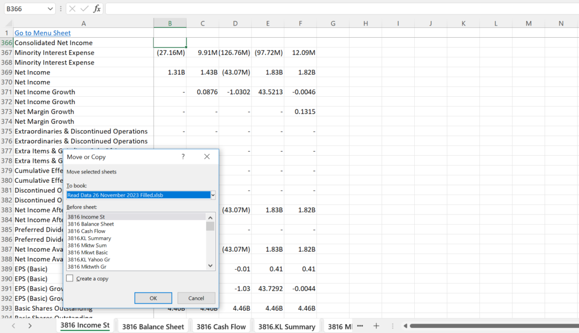The width and height of the screenshot is (579, 333).
Task: Click the New Sheet plus button
Action: point(376,326)
